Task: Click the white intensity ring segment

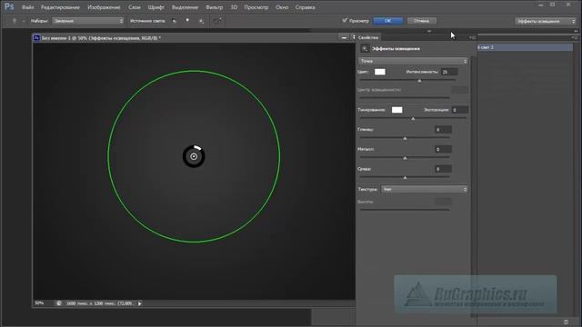Action: click(197, 147)
